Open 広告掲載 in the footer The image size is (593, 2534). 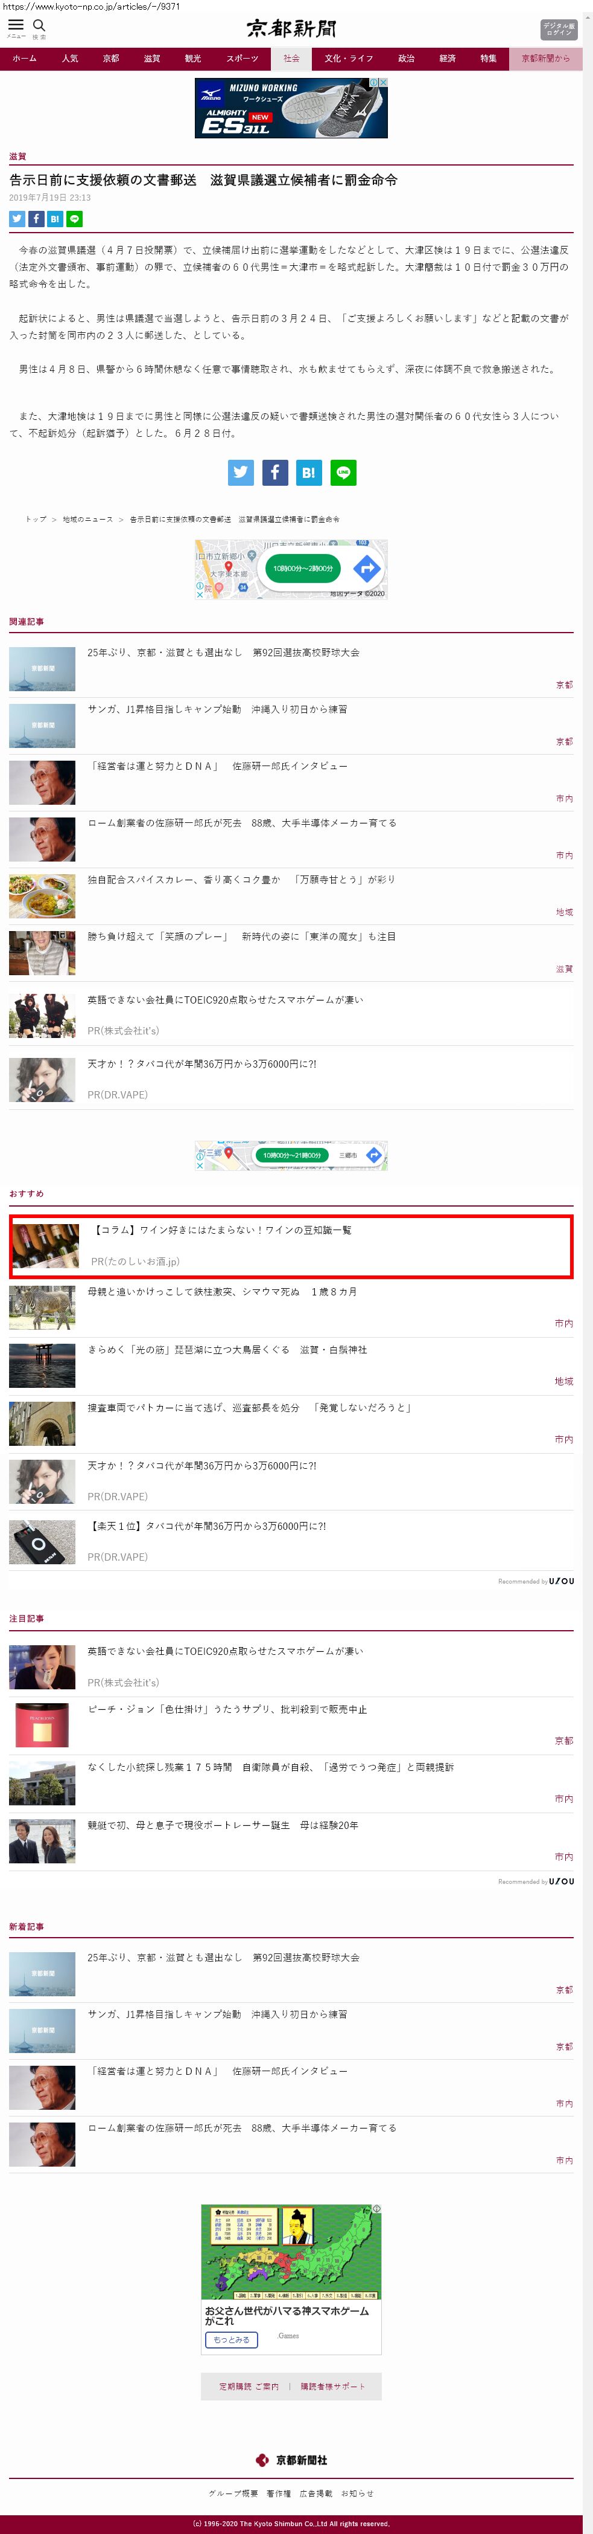tap(315, 2493)
